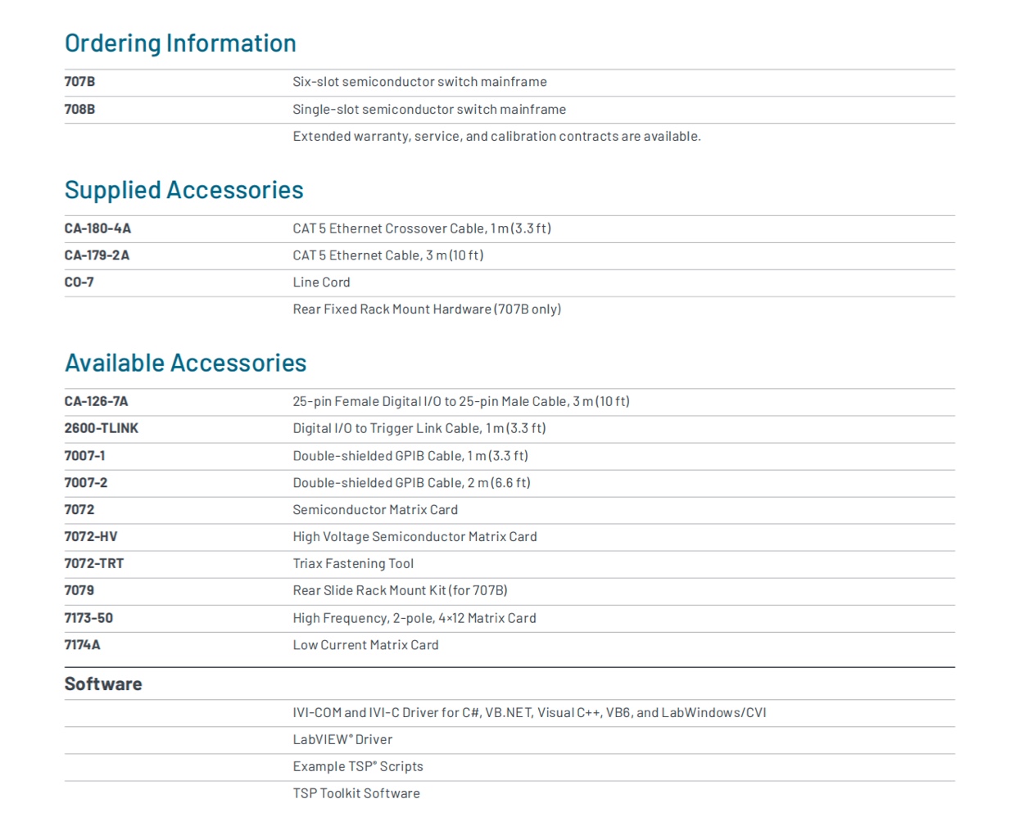
Task: Select the Rear Slide Rack Mount Kit description
Action: (x=400, y=591)
